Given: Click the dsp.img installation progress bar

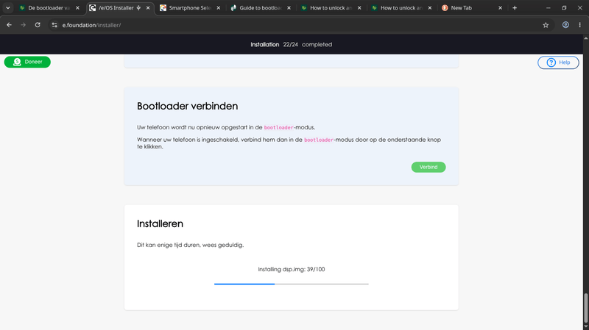Looking at the screenshot, I should (291, 284).
